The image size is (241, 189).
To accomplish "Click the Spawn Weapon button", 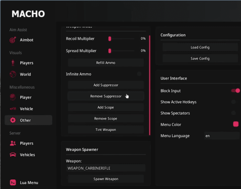I will pyautogui.click(x=106, y=179).
